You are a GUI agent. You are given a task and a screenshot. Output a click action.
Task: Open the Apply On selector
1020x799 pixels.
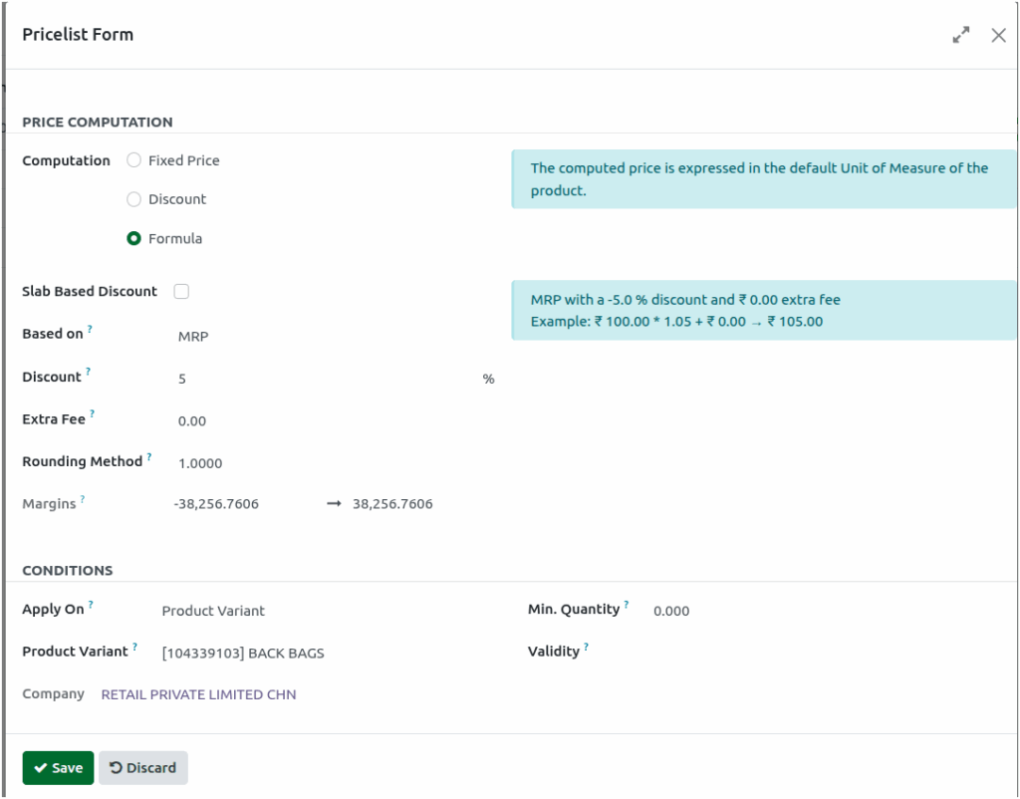(x=213, y=611)
